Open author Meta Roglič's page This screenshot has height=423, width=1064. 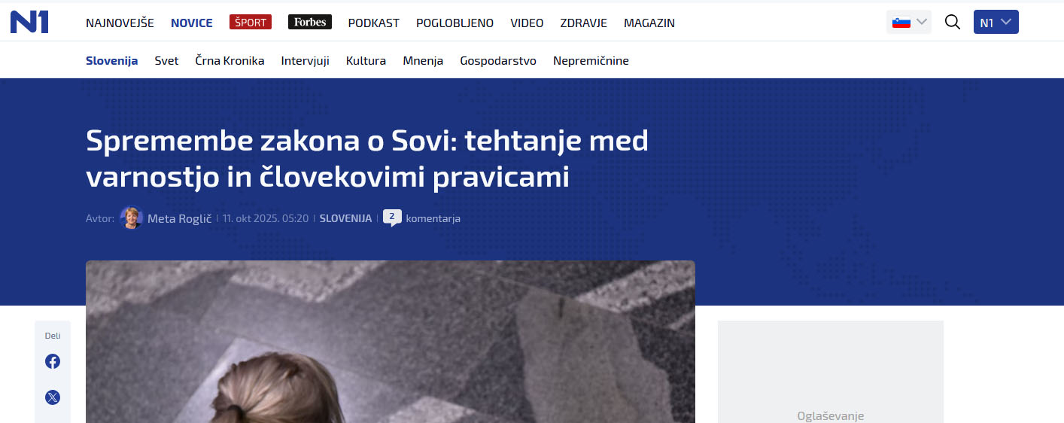tap(180, 218)
